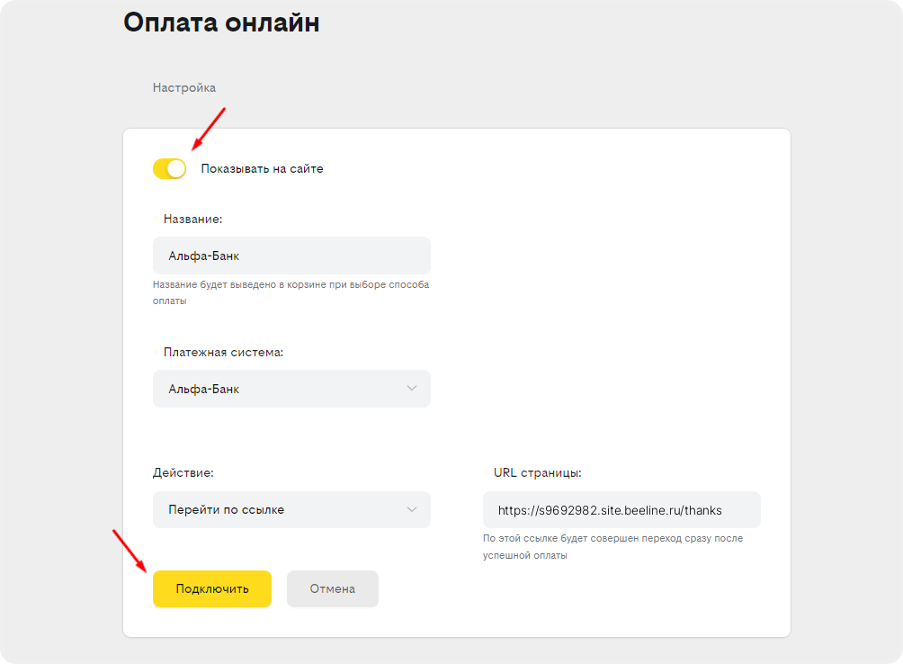The width and height of the screenshot is (903, 664).
Task: Click the 'Показывать на сайте' label text
Action: 262,169
